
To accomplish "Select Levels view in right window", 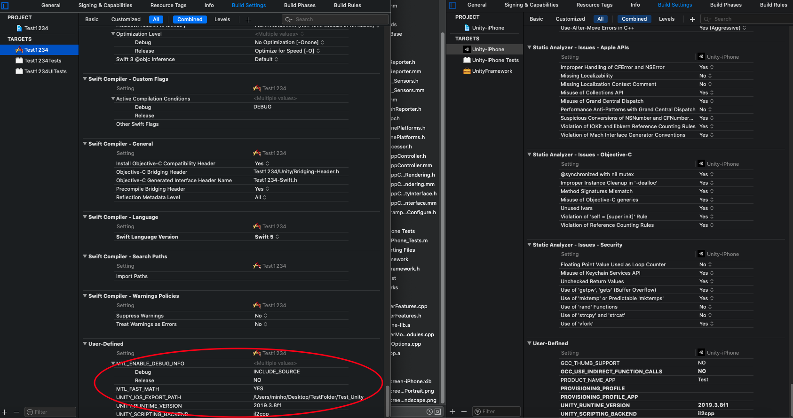I will pos(667,19).
